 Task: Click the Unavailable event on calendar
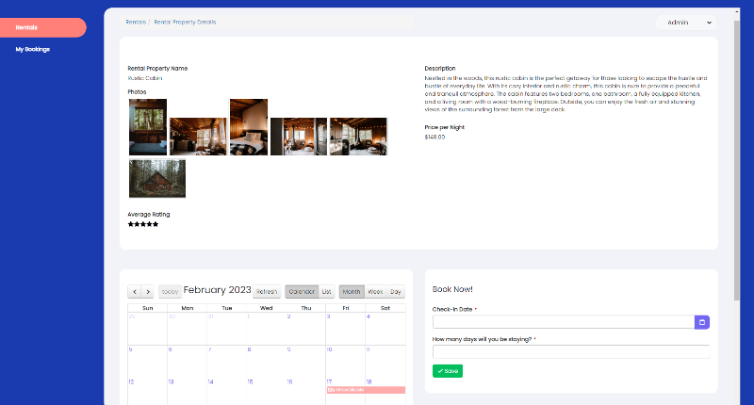click(x=366, y=390)
